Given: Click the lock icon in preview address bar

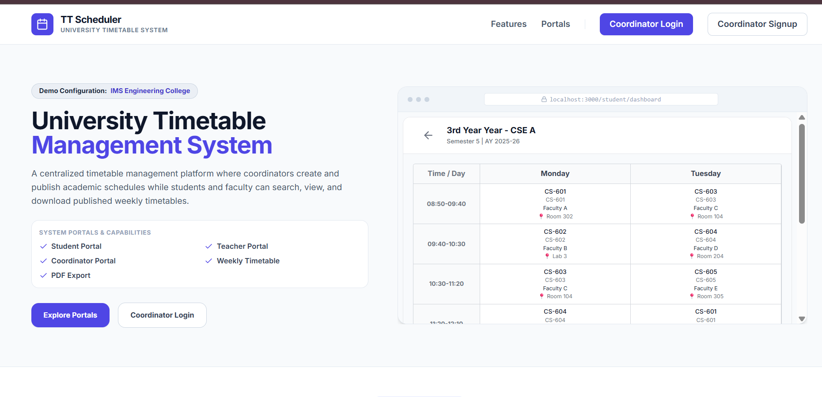Looking at the screenshot, I should 544,99.
